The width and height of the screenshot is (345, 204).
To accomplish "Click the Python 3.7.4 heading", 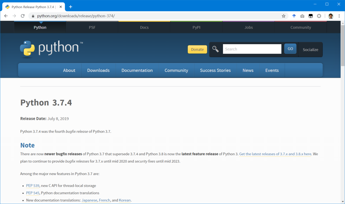I will [x=46, y=103].
